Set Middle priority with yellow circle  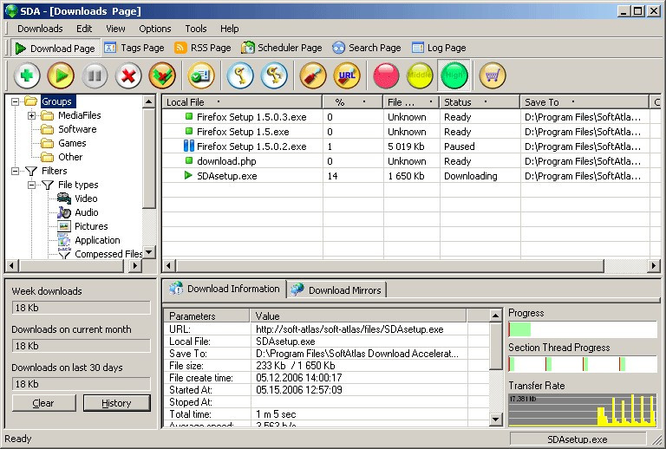coord(420,75)
